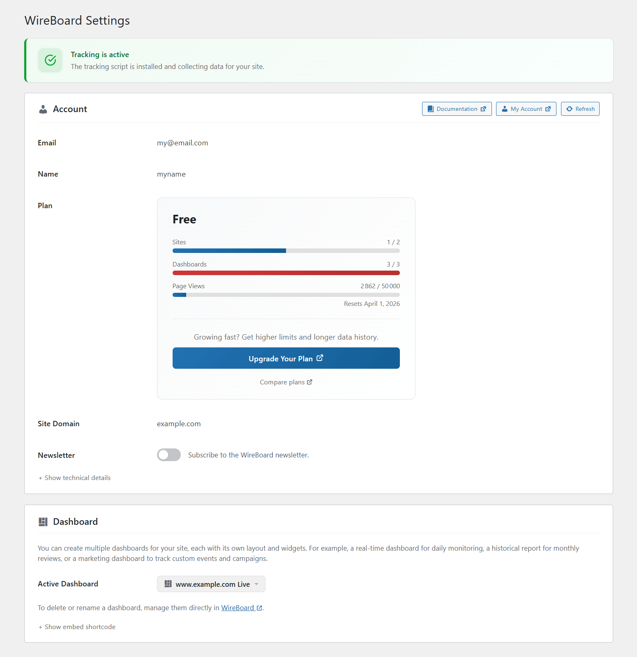637x657 pixels.
Task: Click the circular arrows icon on Refresh
Action: [569, 109]
